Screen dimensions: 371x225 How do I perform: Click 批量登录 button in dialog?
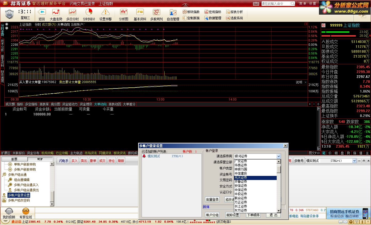(x=212, y=200)
